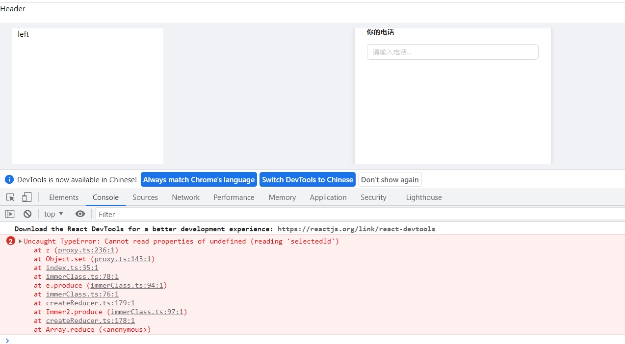The width and height of the screenshot is (625, 344).
Task: Click the console prompt line
Action: [x=312, y=341]
